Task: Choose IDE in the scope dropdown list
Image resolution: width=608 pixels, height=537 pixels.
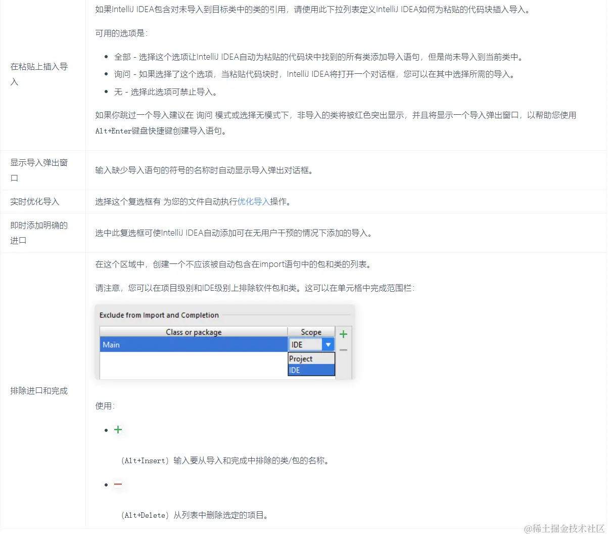Action: coord(311,370)
